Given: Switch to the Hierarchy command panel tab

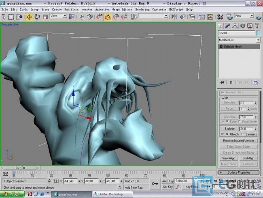Looking at the screenshot, I should coord(235,26).
